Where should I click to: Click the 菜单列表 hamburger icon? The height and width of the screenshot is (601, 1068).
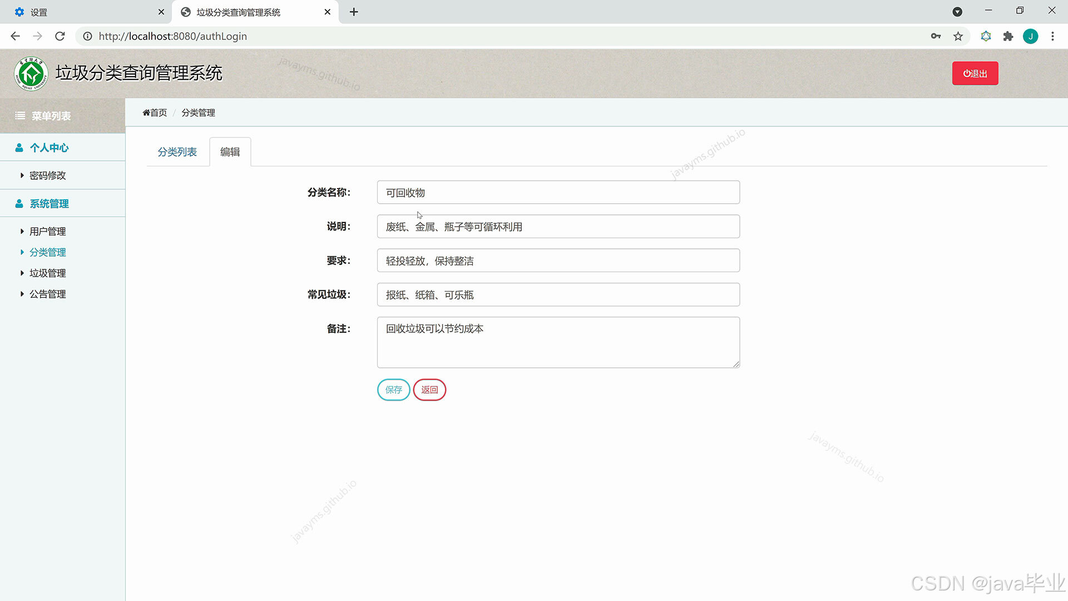click(20, 116)
